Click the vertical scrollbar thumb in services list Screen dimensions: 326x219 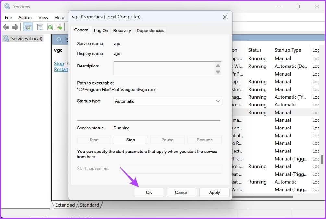(x=322, y=159)
